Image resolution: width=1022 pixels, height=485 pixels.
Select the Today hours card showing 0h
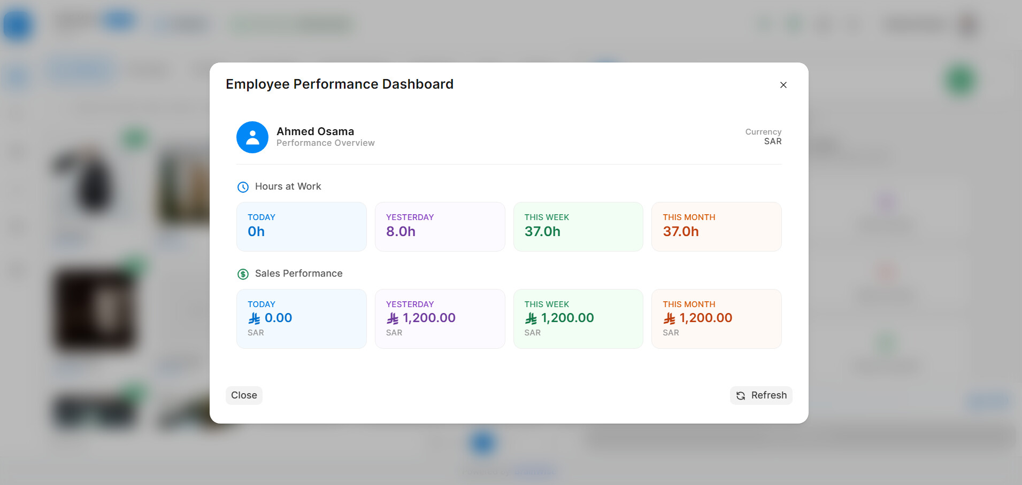[301, 226]
